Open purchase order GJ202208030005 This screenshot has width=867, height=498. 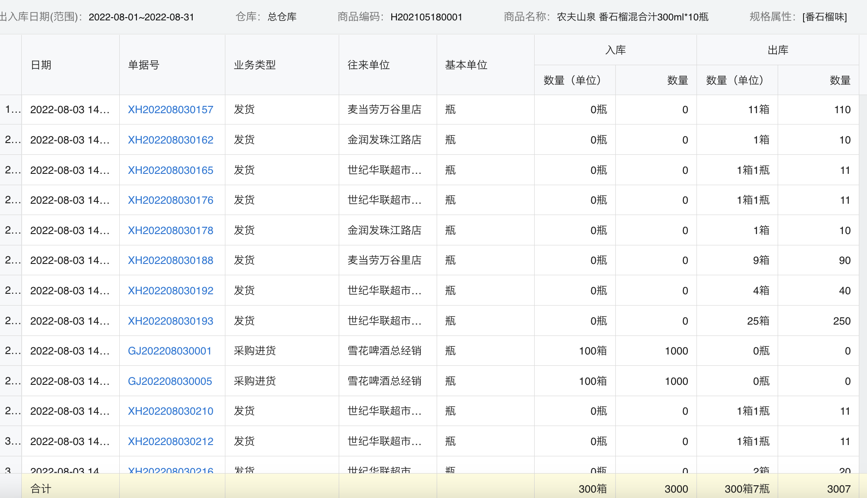tap(170, 381)
